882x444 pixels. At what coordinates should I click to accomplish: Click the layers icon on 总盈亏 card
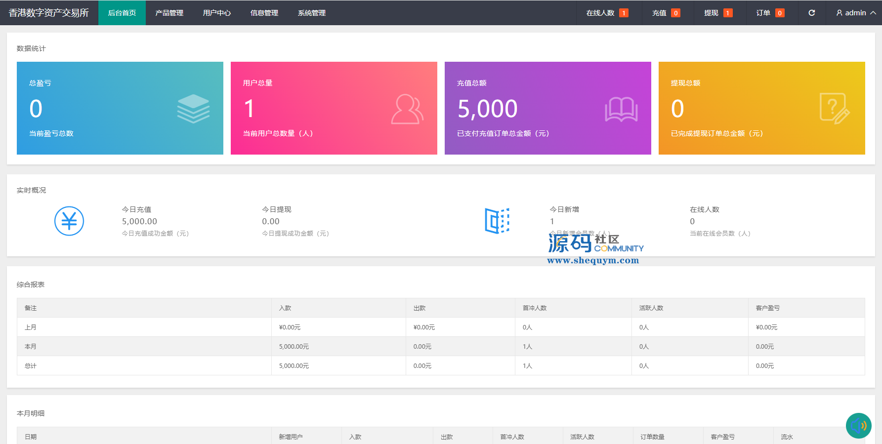point(193,109)
